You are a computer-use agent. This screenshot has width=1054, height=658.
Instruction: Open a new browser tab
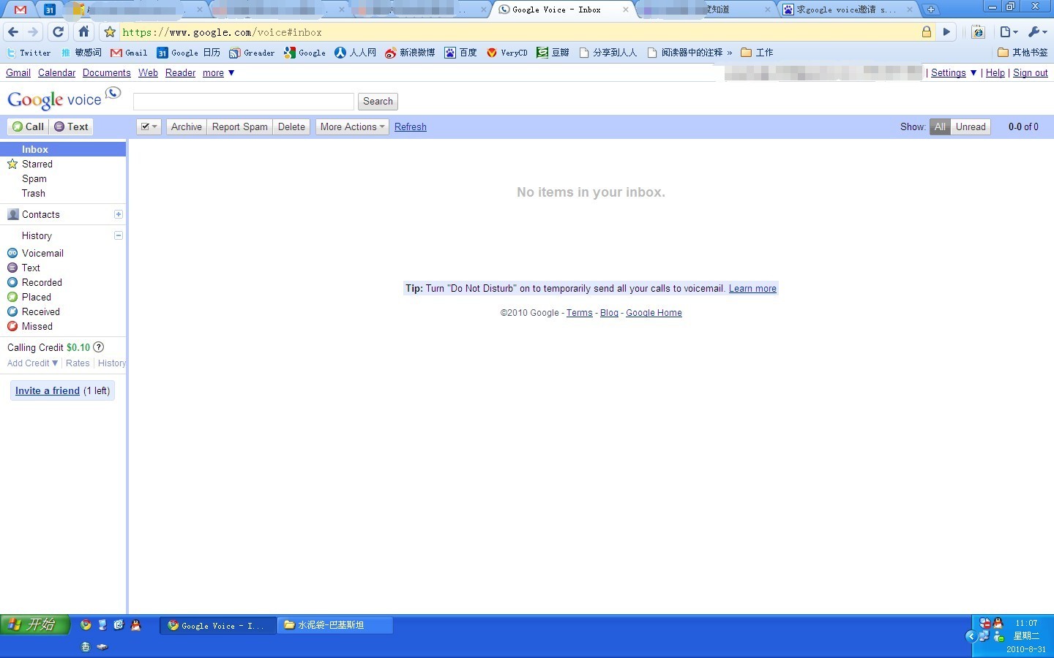click(930, 10)
